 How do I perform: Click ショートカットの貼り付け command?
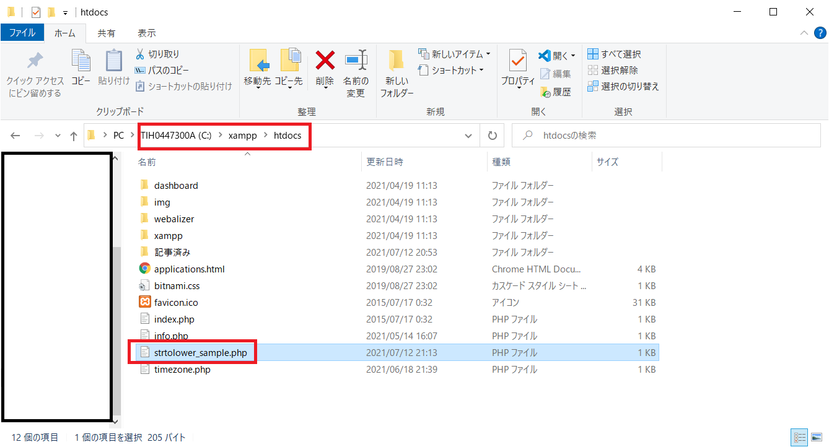pyautogui.click(x=183, y=87)
